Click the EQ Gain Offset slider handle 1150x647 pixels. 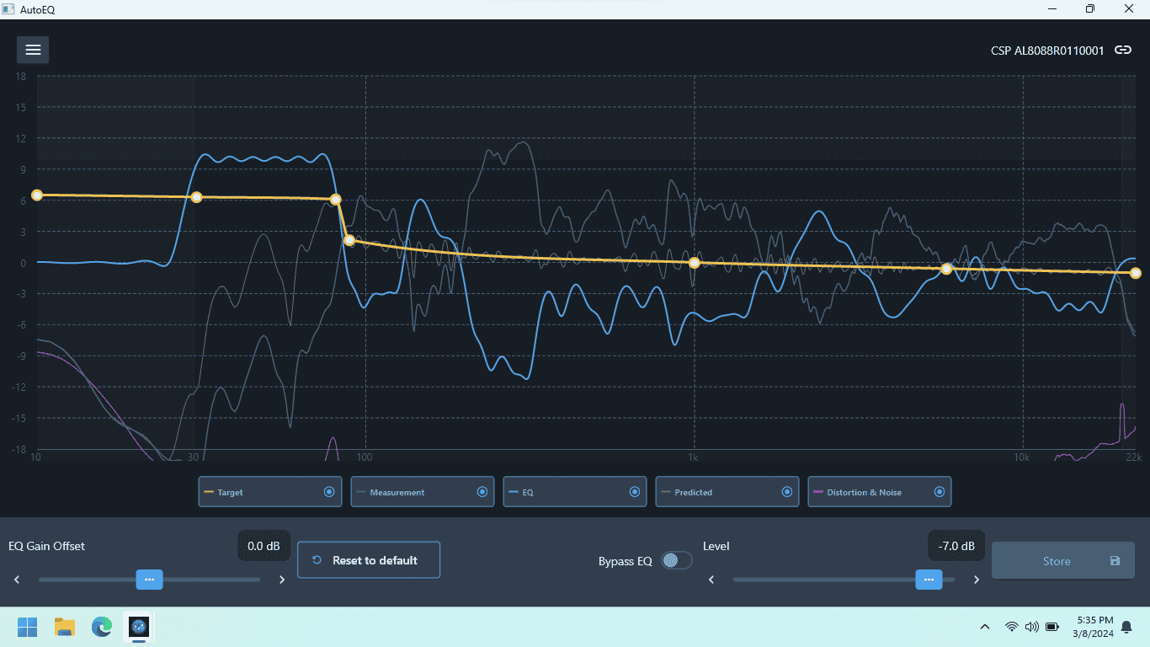tap(150, 580)
